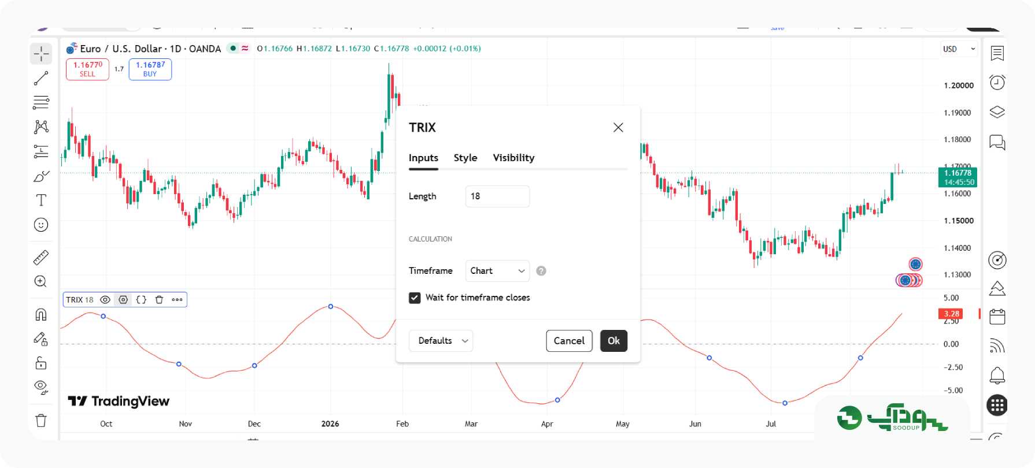Open the object tree layers panel
This screenshot has width=1035, height=468.
click(997, 112)
